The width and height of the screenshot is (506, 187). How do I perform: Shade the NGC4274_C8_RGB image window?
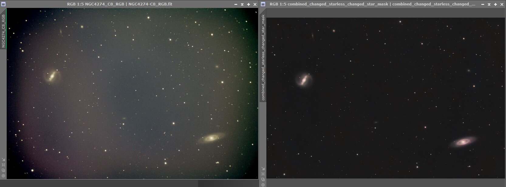242,5
